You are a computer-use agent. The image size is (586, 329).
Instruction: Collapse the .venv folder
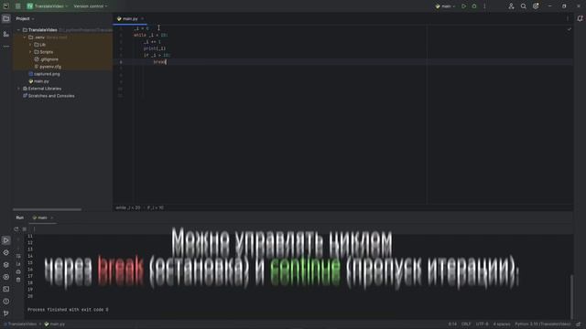25,37
